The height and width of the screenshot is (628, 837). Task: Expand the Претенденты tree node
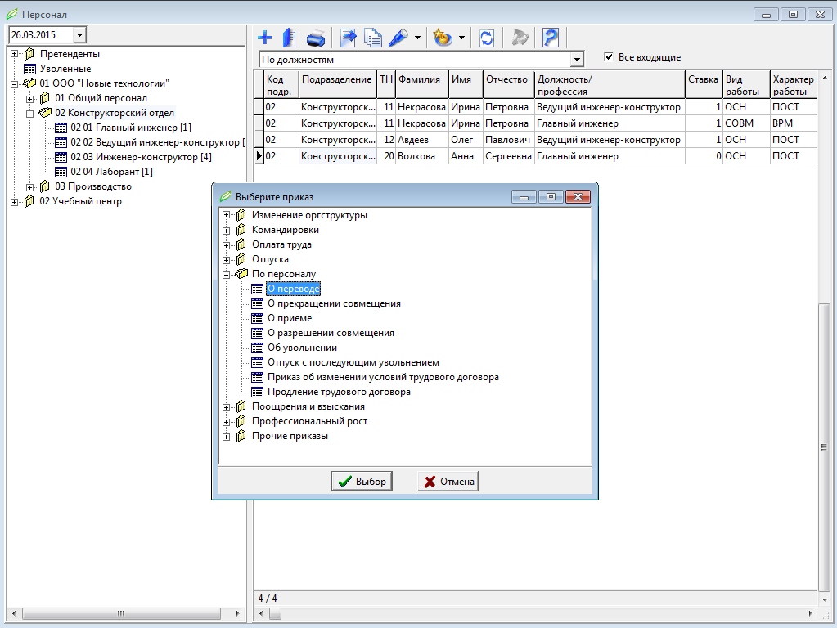(15, 54)
